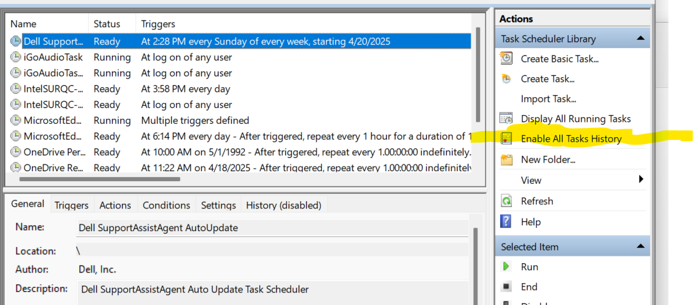Click the task list horizontal scrollbar
This screenshot has height=305, width=694.
(100, 179)
